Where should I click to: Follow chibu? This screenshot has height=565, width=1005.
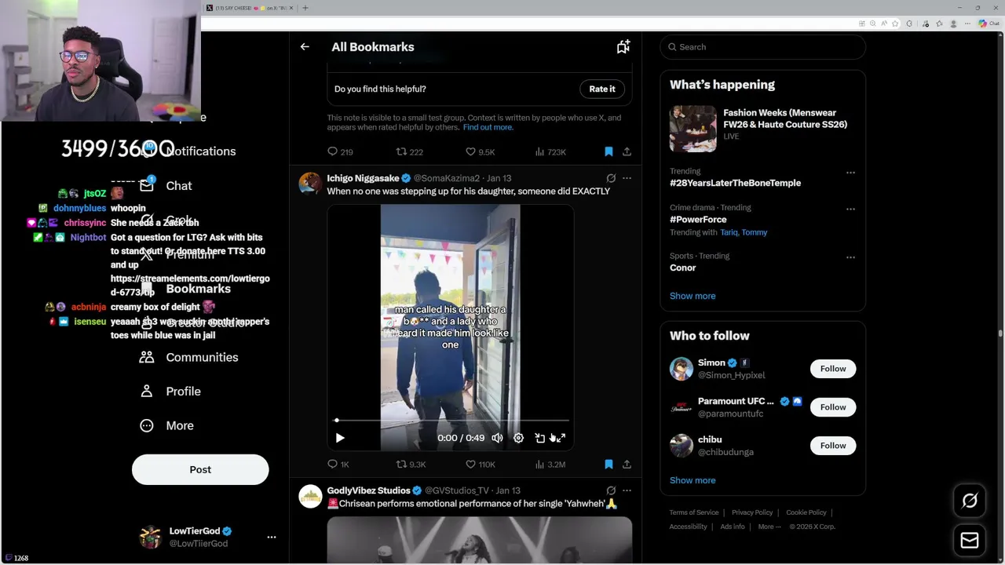coord(833,446)
